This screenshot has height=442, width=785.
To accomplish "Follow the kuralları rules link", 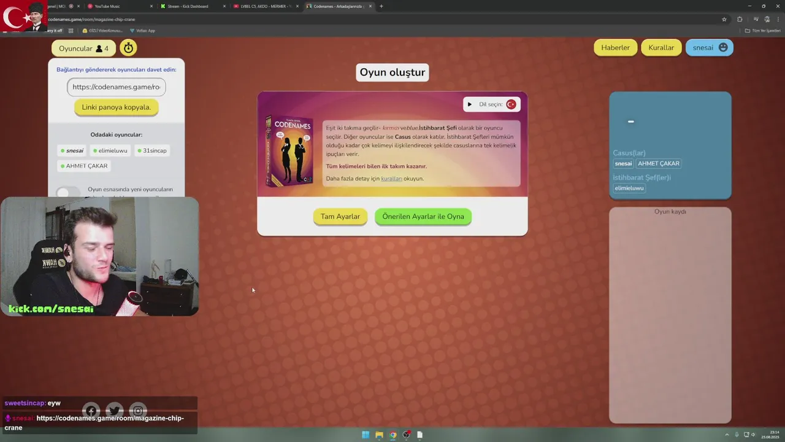I will [x=391, y=179].
